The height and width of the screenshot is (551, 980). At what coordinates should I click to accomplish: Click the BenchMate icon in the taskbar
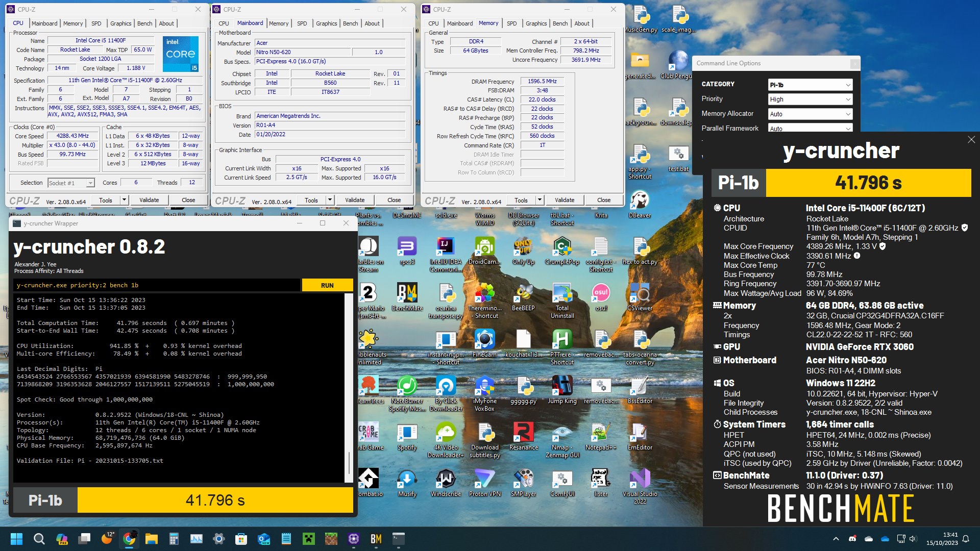pyautogui.click(x=376, y=539)
